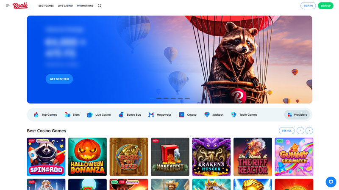Go to the fifth banner slide
339x190 pixels.
point(181,98)
